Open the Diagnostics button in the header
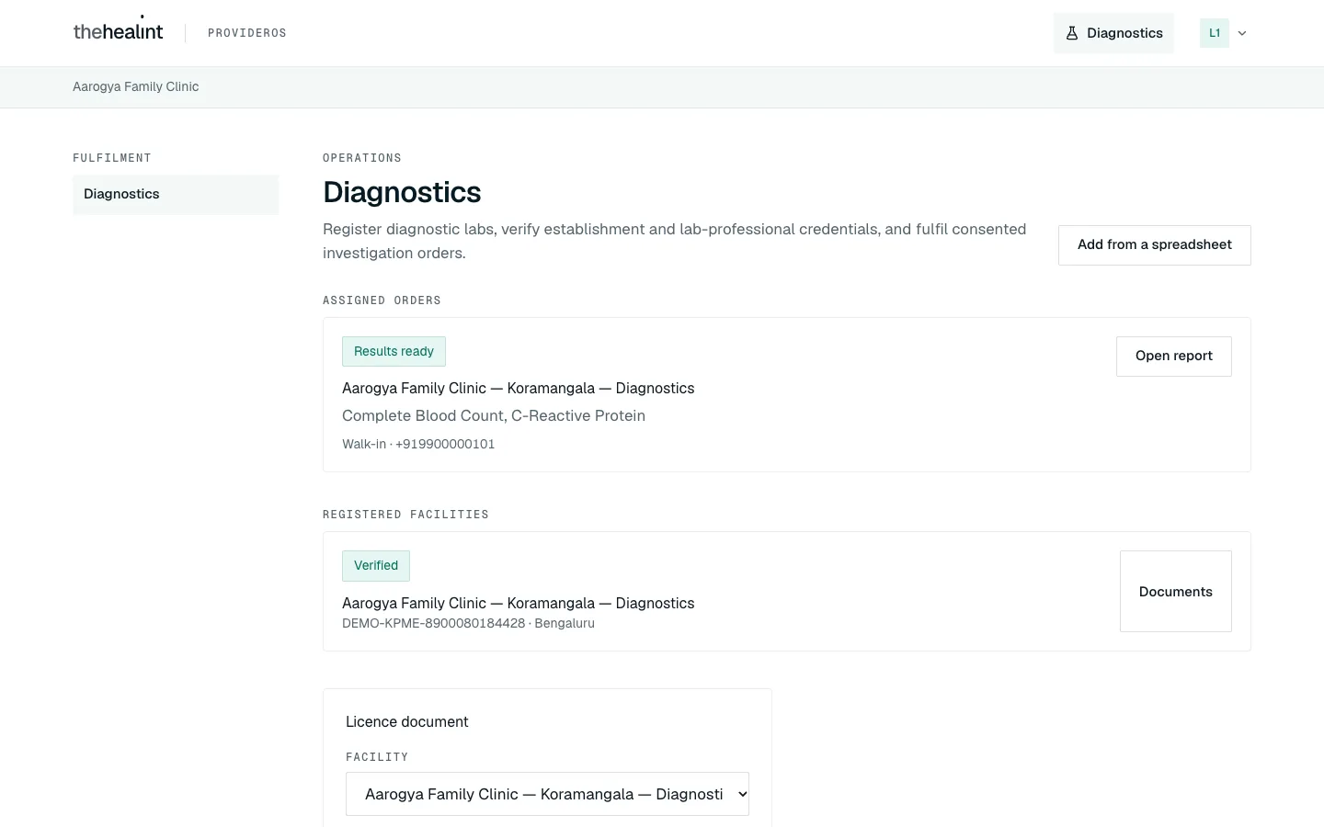 pos(1113,33)
